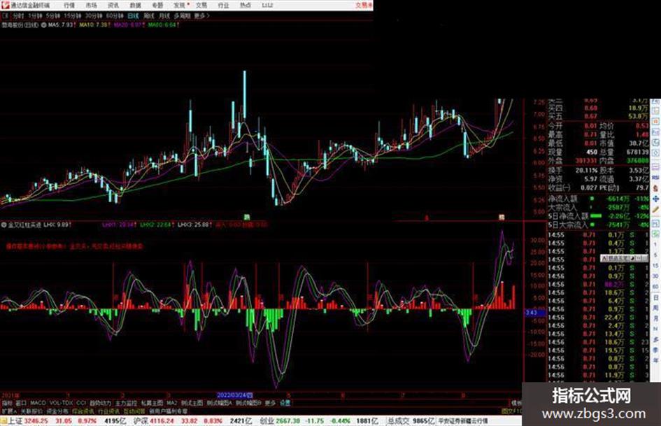Choose the 15 minute sidebar shortcut

click(655, 266)
